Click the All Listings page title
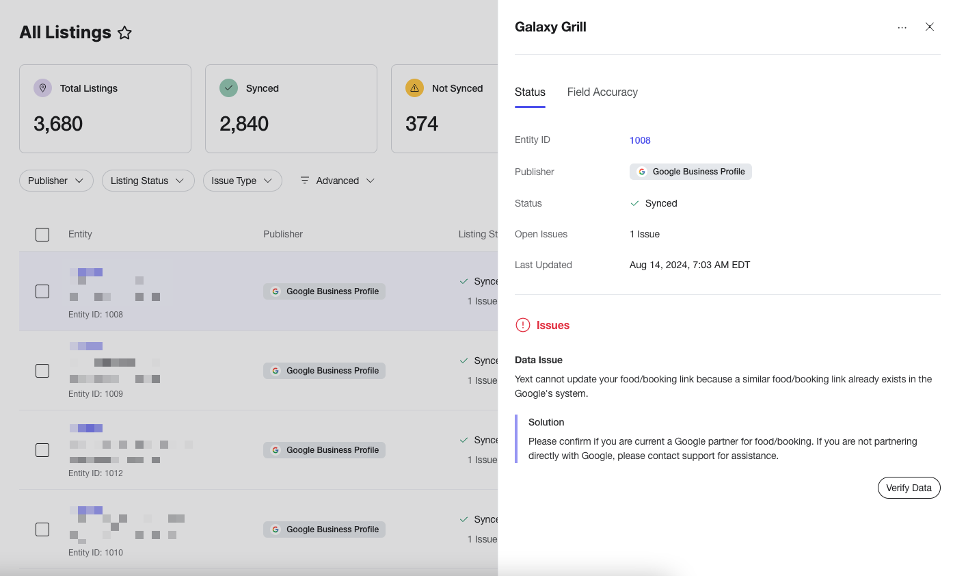The image size is (953, 576). pyautogui.click(x=66, y=32)
